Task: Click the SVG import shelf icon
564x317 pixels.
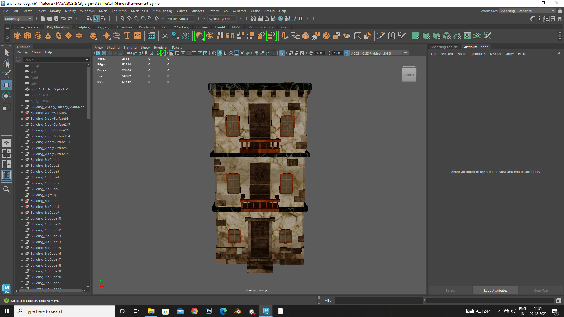Action: pos(137,36)
